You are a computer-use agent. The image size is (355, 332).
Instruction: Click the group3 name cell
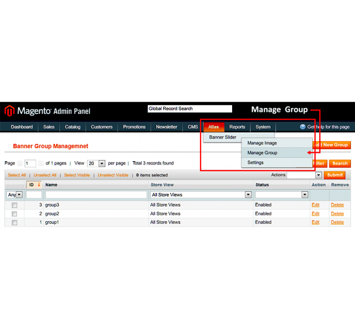52,205
